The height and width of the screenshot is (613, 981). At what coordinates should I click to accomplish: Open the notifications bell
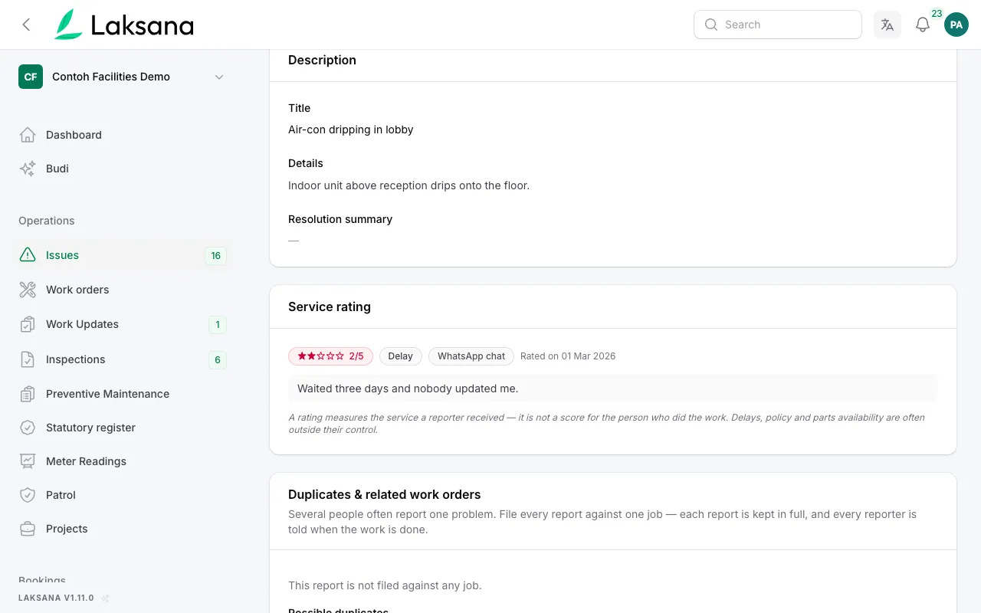923,25
